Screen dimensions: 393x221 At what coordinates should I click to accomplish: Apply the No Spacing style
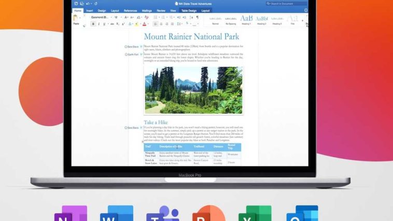click(231, 20)
